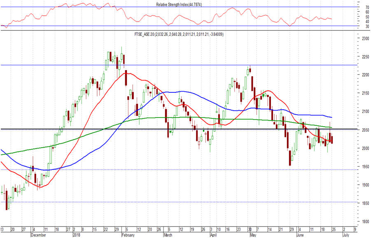Click the 2300 price axis label
Image resolution: width=371 pixels, height=238 pixels.
tap(366, 38)
